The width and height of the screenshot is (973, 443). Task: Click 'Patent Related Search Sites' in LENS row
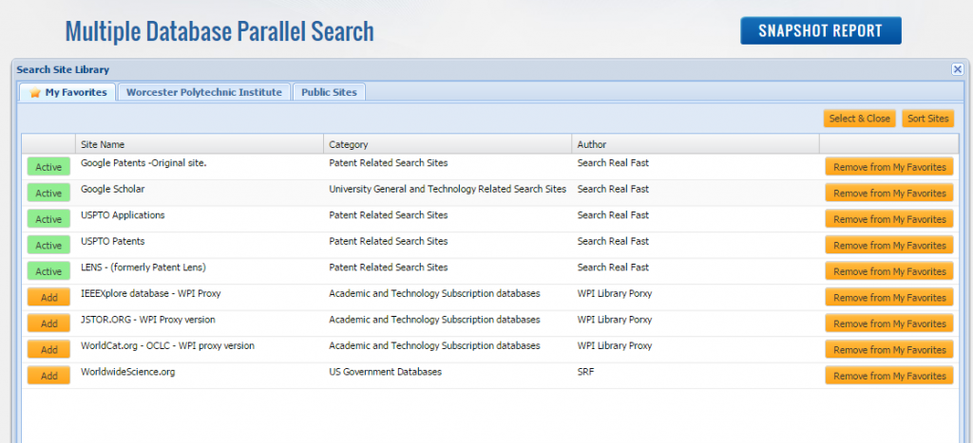[389, 268]
